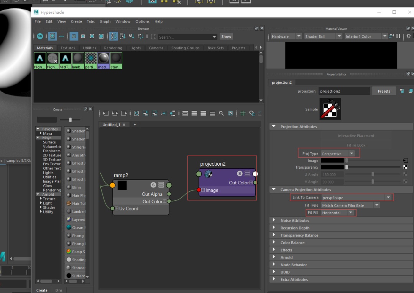Screen dimensions: 414x293
Task: Expand the Image attribute plus on projection2
Action: pyautogui.click(x=203, y=190)
